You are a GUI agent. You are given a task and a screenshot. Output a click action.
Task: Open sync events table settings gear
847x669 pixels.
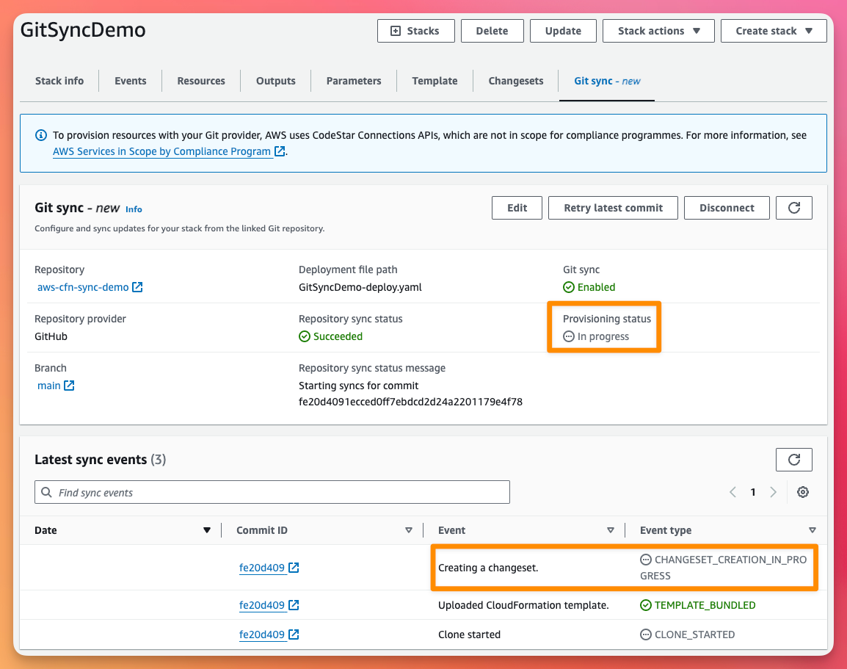coord(803,492)
